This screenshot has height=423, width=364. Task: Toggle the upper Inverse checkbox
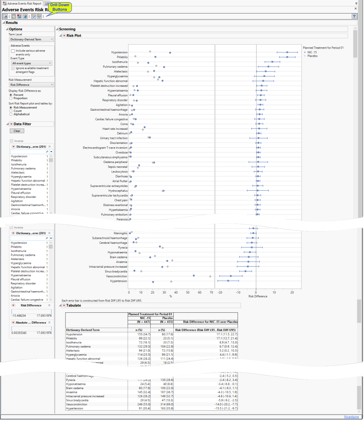11,141
